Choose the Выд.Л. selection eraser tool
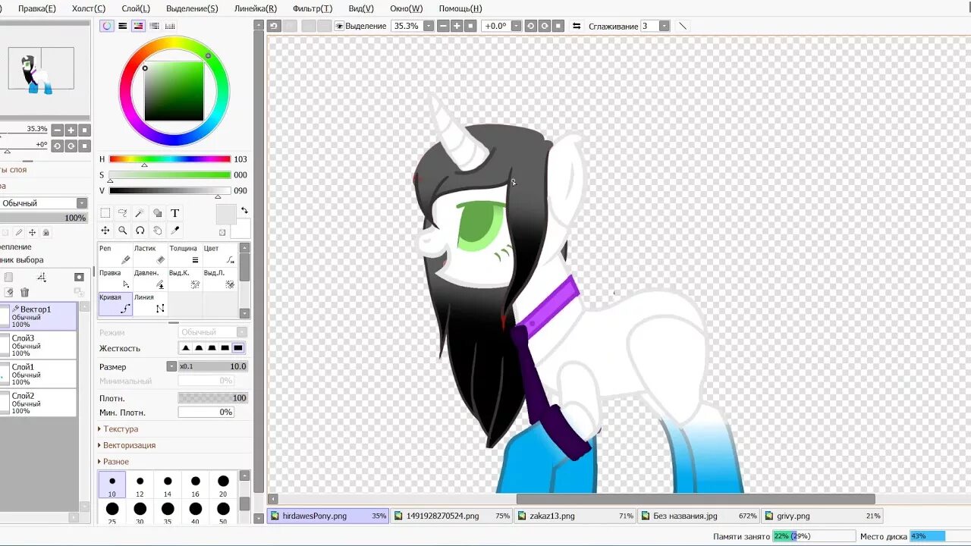 point(220,279)
